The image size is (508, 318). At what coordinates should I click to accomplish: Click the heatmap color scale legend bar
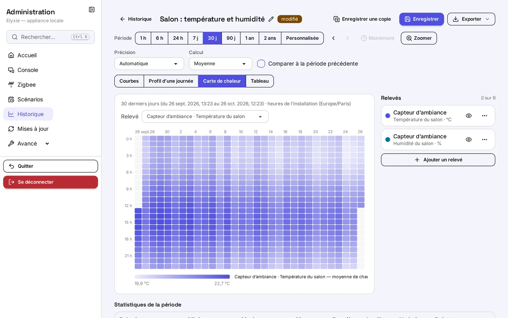(x=182, y=277)
